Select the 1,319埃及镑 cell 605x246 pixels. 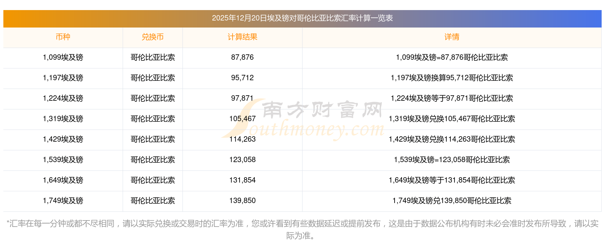(63, 119)
